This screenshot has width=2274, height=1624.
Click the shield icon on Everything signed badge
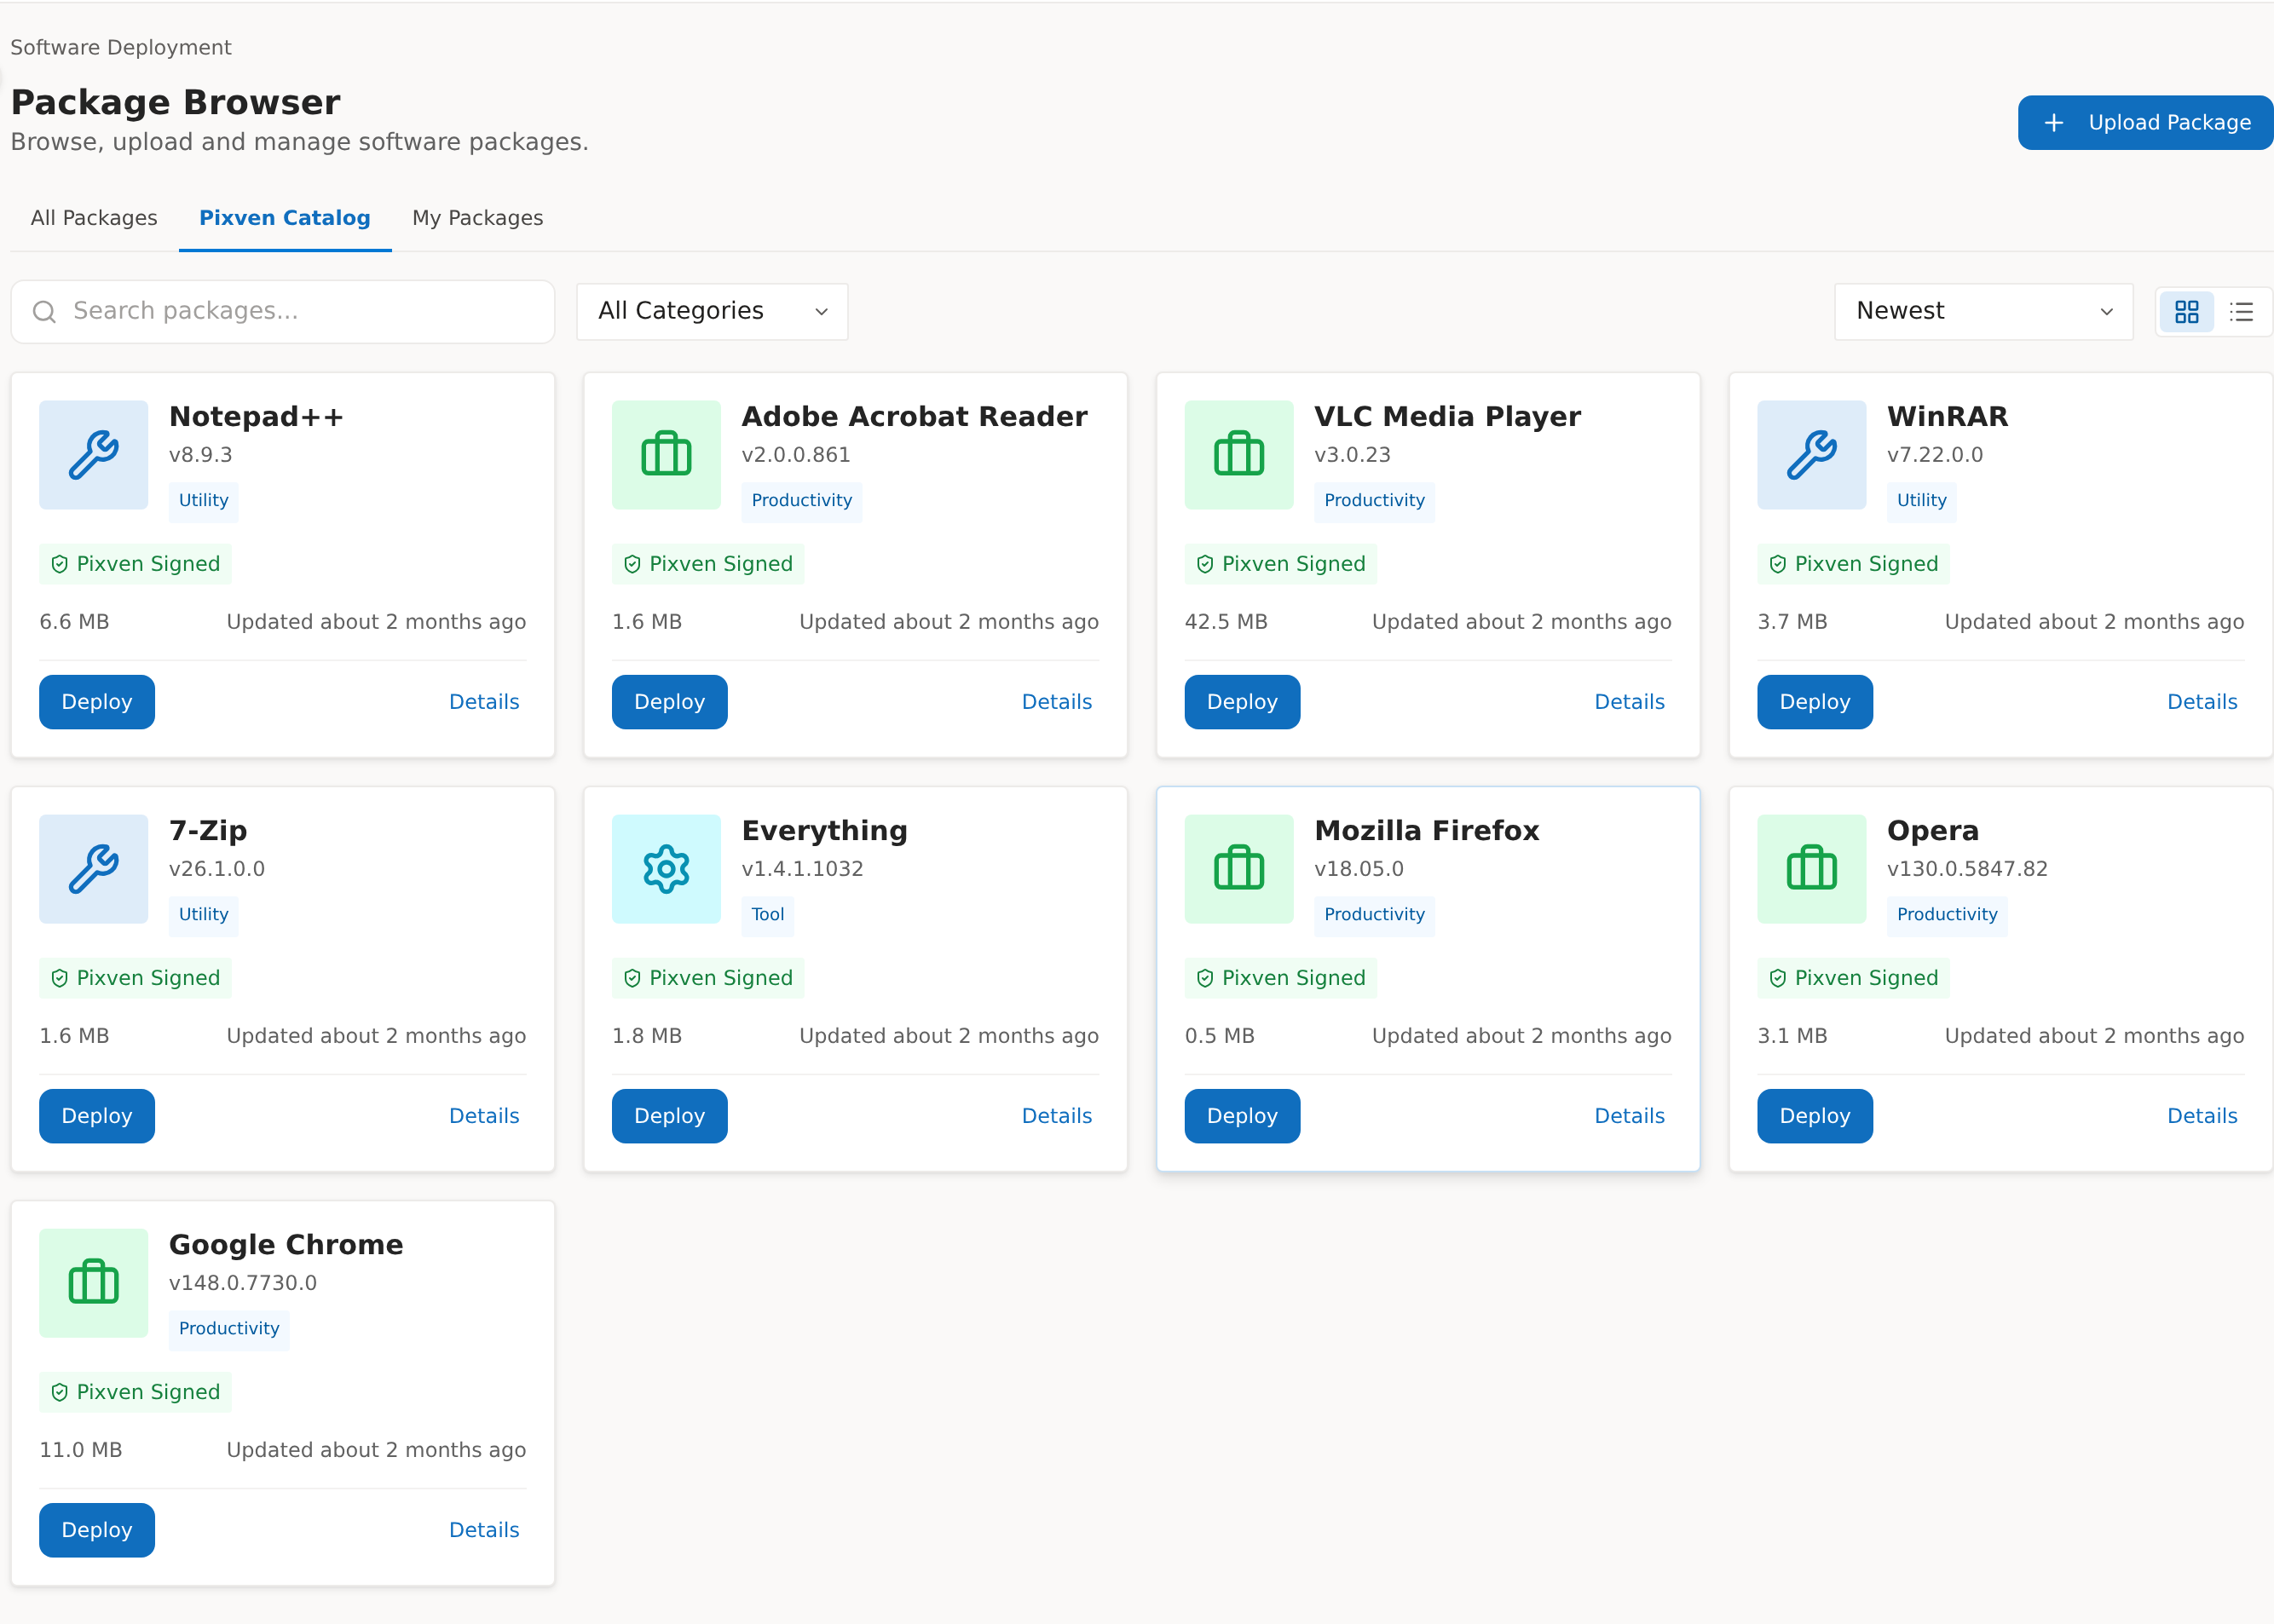632,979
